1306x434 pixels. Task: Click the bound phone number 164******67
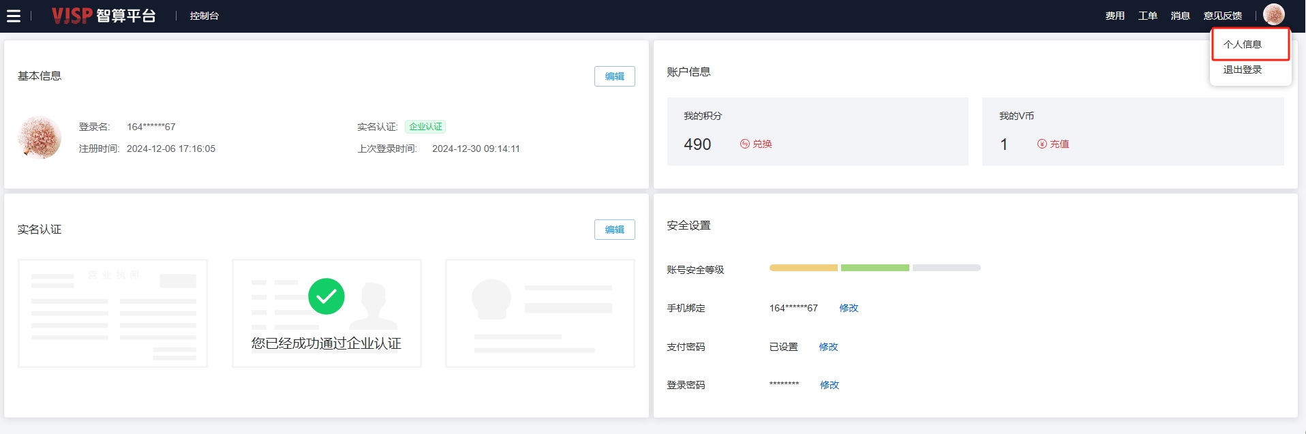[x=793, y=308]
